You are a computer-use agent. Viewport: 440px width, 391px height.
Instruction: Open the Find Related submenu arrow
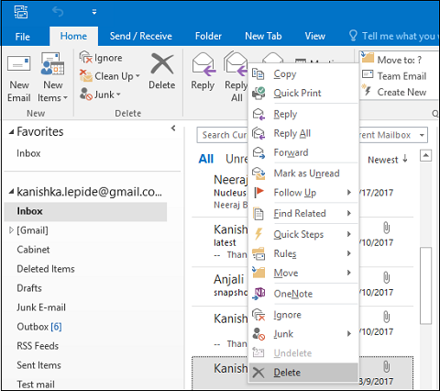[349, 213]
